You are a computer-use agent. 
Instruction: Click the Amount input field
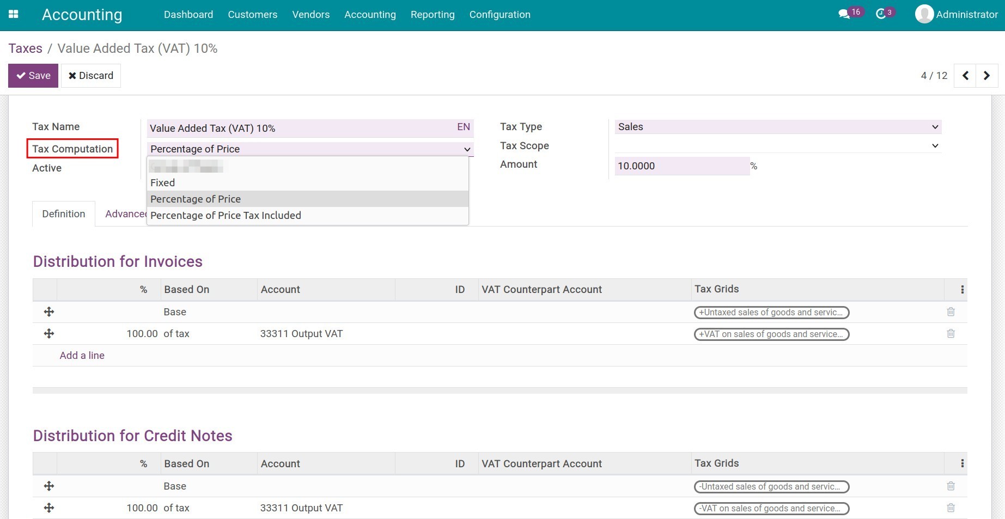(x=681, y=166)
